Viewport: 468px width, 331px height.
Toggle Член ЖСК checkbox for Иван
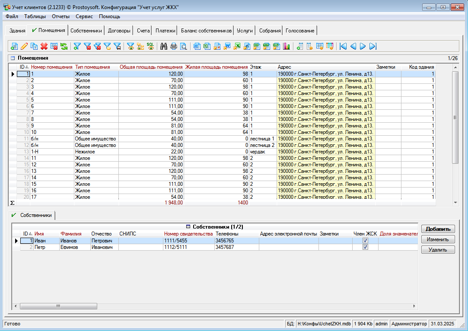point(365,241)
